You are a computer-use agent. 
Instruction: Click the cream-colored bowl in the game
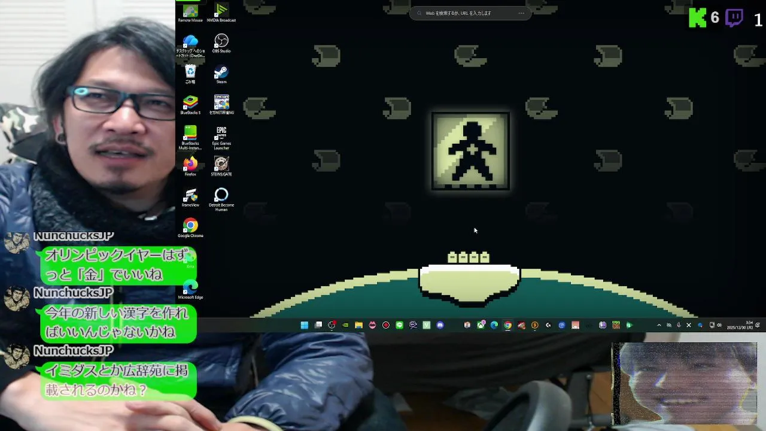469,284
